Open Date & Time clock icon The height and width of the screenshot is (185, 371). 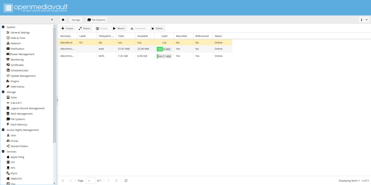click(8, 38)
